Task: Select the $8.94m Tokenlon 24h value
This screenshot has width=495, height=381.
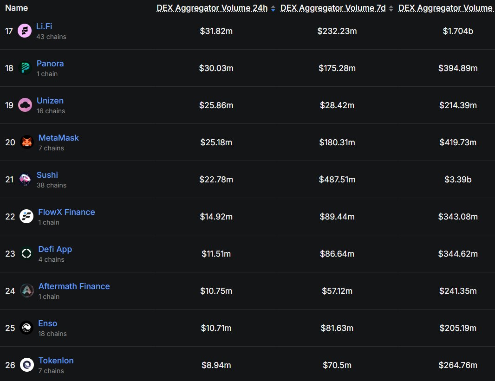Action: tap(216, 365)
